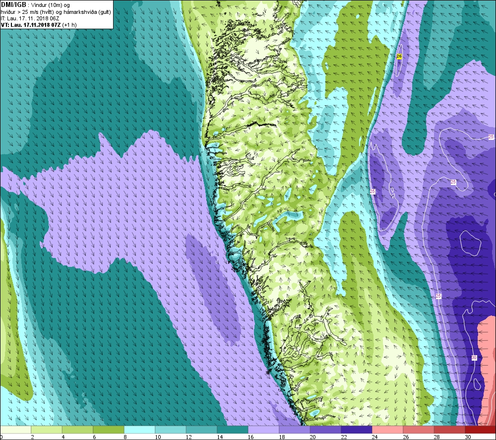Click the scale tick label 16
Image resolution: width=496 pixels, height=440 pixels.
pyautogui.click(x=251, y=437)
